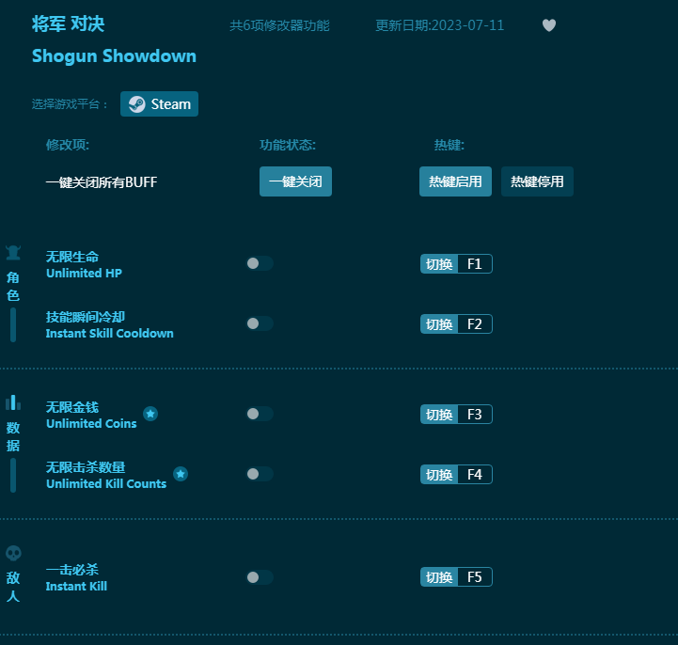Switch on Instant Kill toggle

tap(260, 577)
